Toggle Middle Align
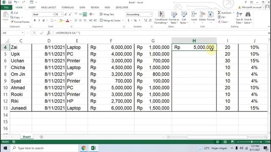Screen dimensions: 271x152 coord(80,14)
